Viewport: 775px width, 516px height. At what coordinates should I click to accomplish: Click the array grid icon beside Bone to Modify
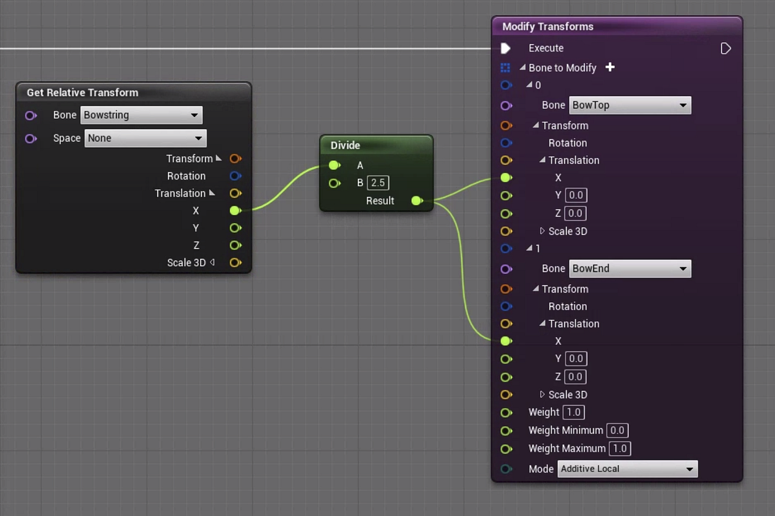(506, 67)
